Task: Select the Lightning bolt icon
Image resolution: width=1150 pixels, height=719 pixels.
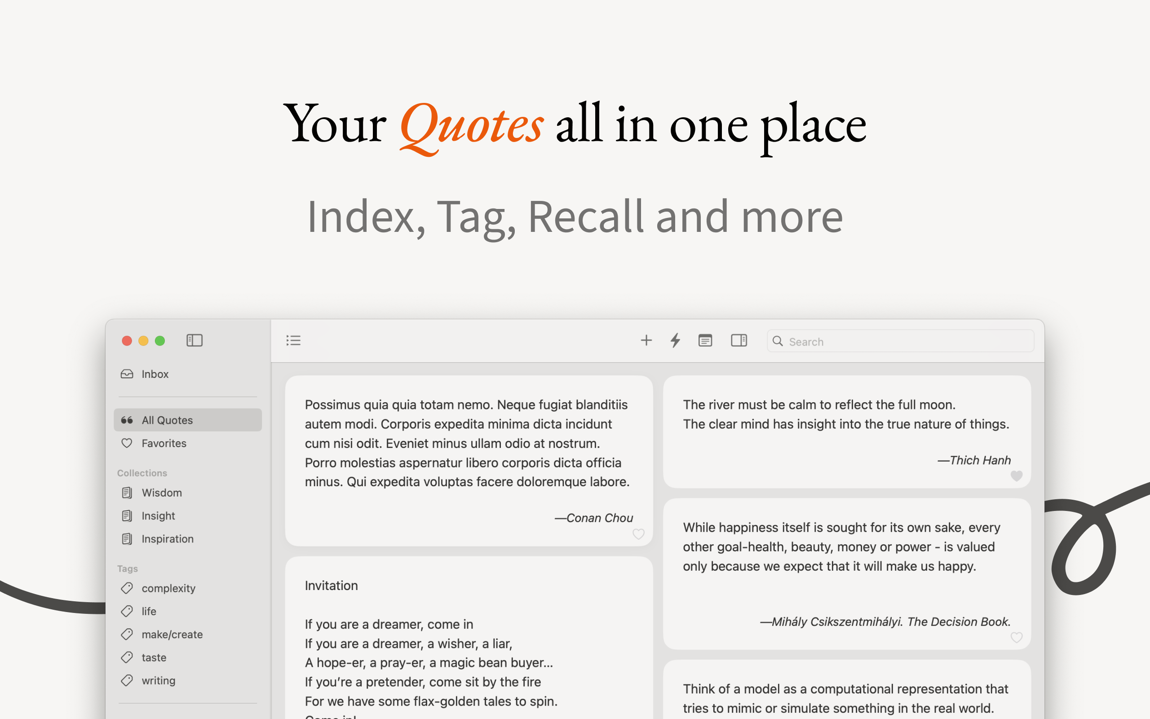Action: coord(675,341)
